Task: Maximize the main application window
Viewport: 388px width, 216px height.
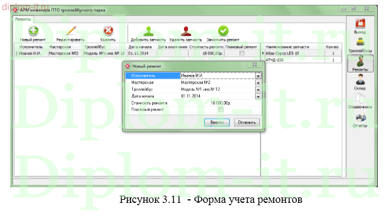Action: [354, 8]
